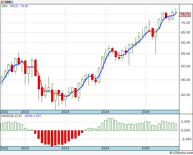Click the 45.00 price axis label
193x155 pixels.
[x=186, y=80]
